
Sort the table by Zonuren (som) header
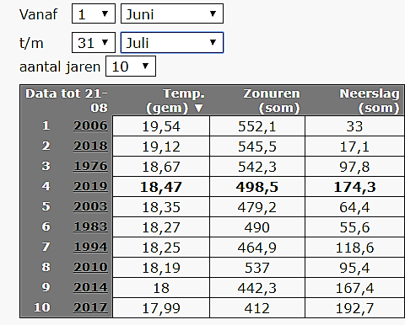point(272,101)
